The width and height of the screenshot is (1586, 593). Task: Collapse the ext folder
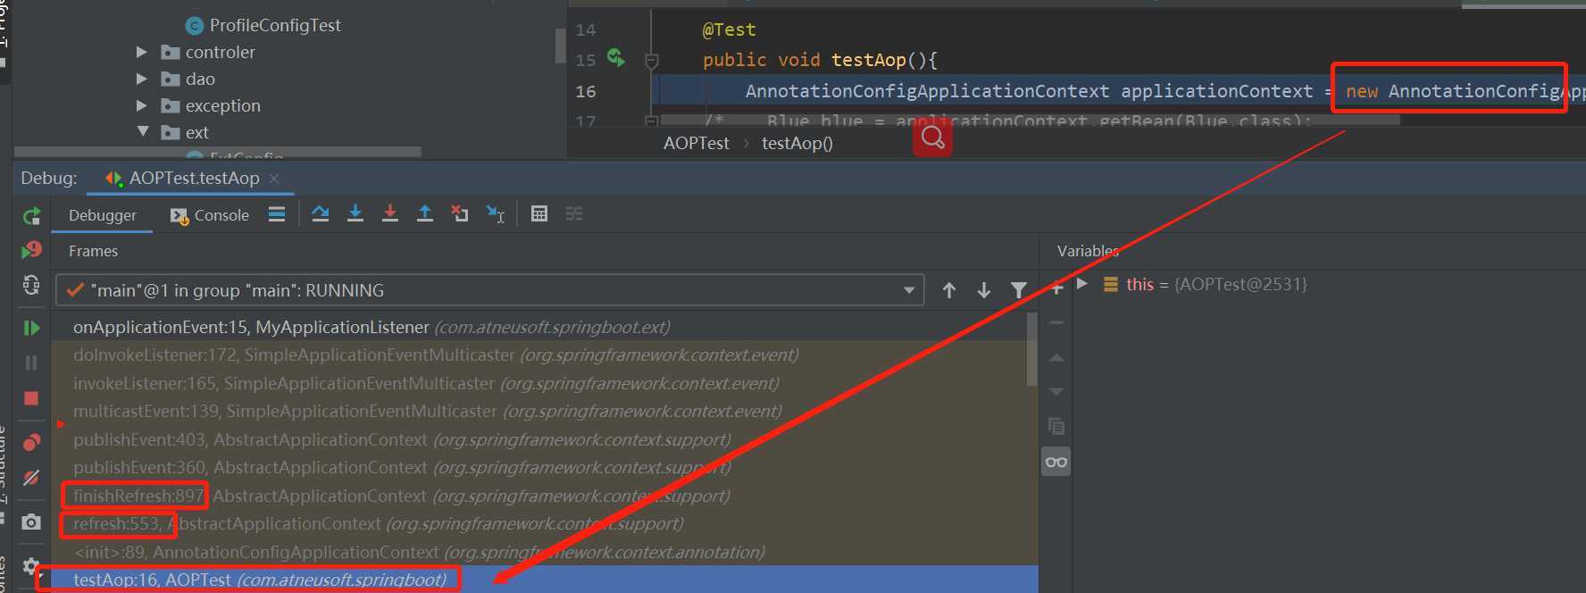tap(143, 131)
